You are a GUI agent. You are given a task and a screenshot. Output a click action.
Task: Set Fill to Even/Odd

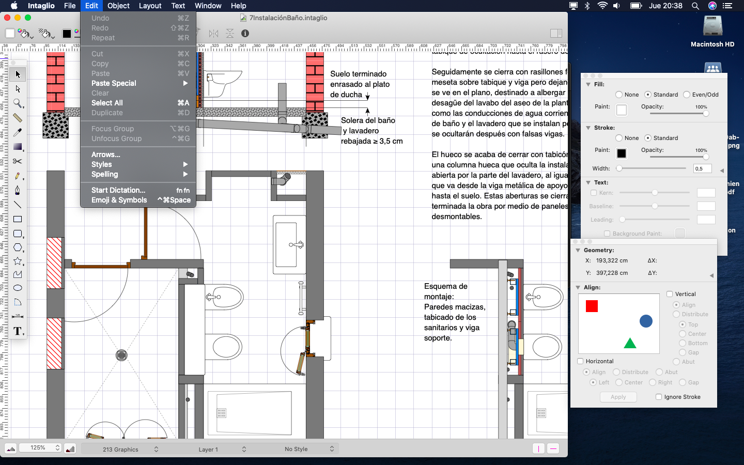tap(687, 95)
